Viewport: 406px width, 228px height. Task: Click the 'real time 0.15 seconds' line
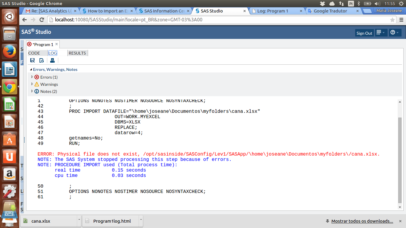(100, 170)
